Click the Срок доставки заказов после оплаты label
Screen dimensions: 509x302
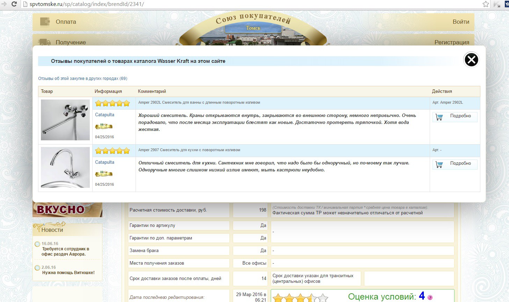[175, 279]
